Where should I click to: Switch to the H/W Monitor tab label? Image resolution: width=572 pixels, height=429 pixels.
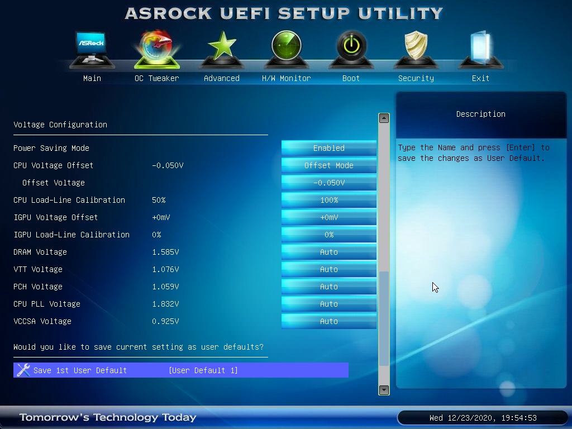287,78
